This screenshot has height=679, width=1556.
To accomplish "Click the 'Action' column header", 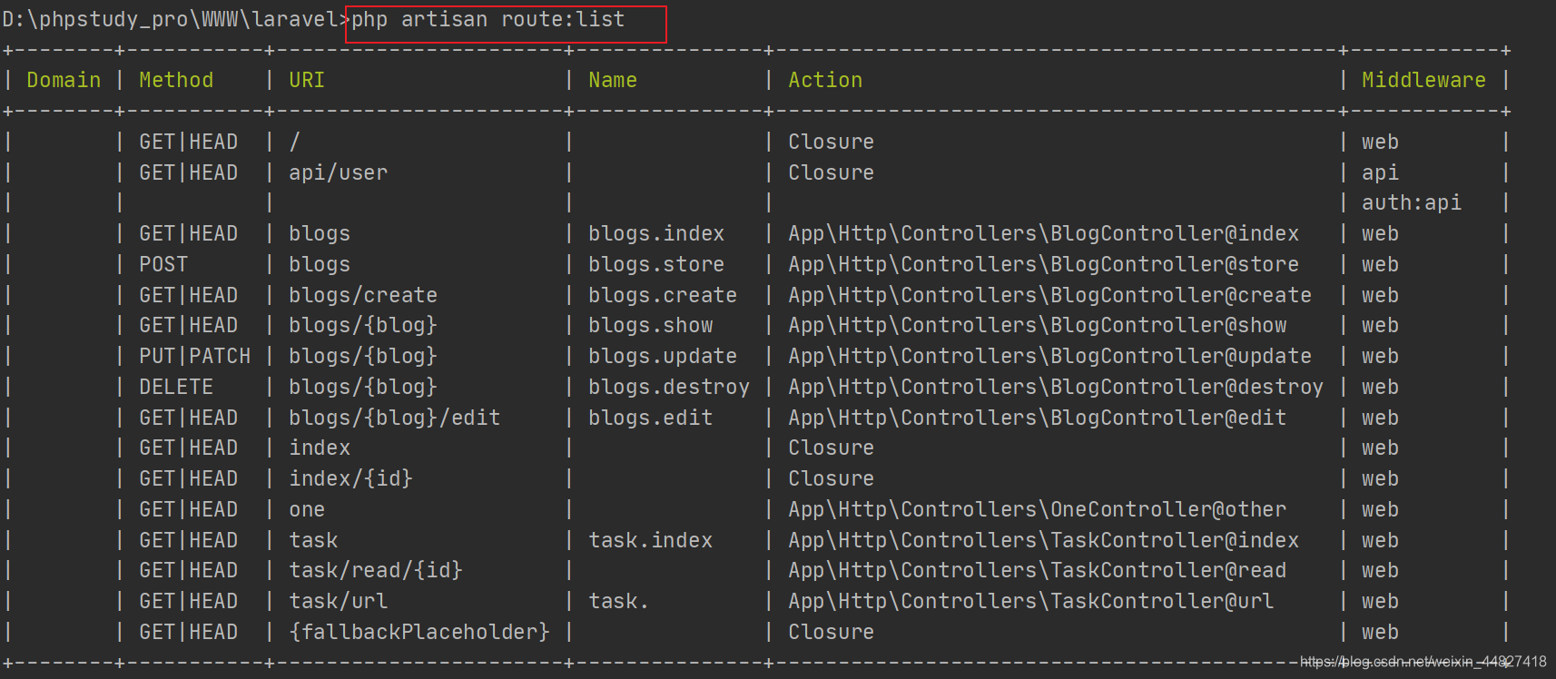I will click(825, 80).
